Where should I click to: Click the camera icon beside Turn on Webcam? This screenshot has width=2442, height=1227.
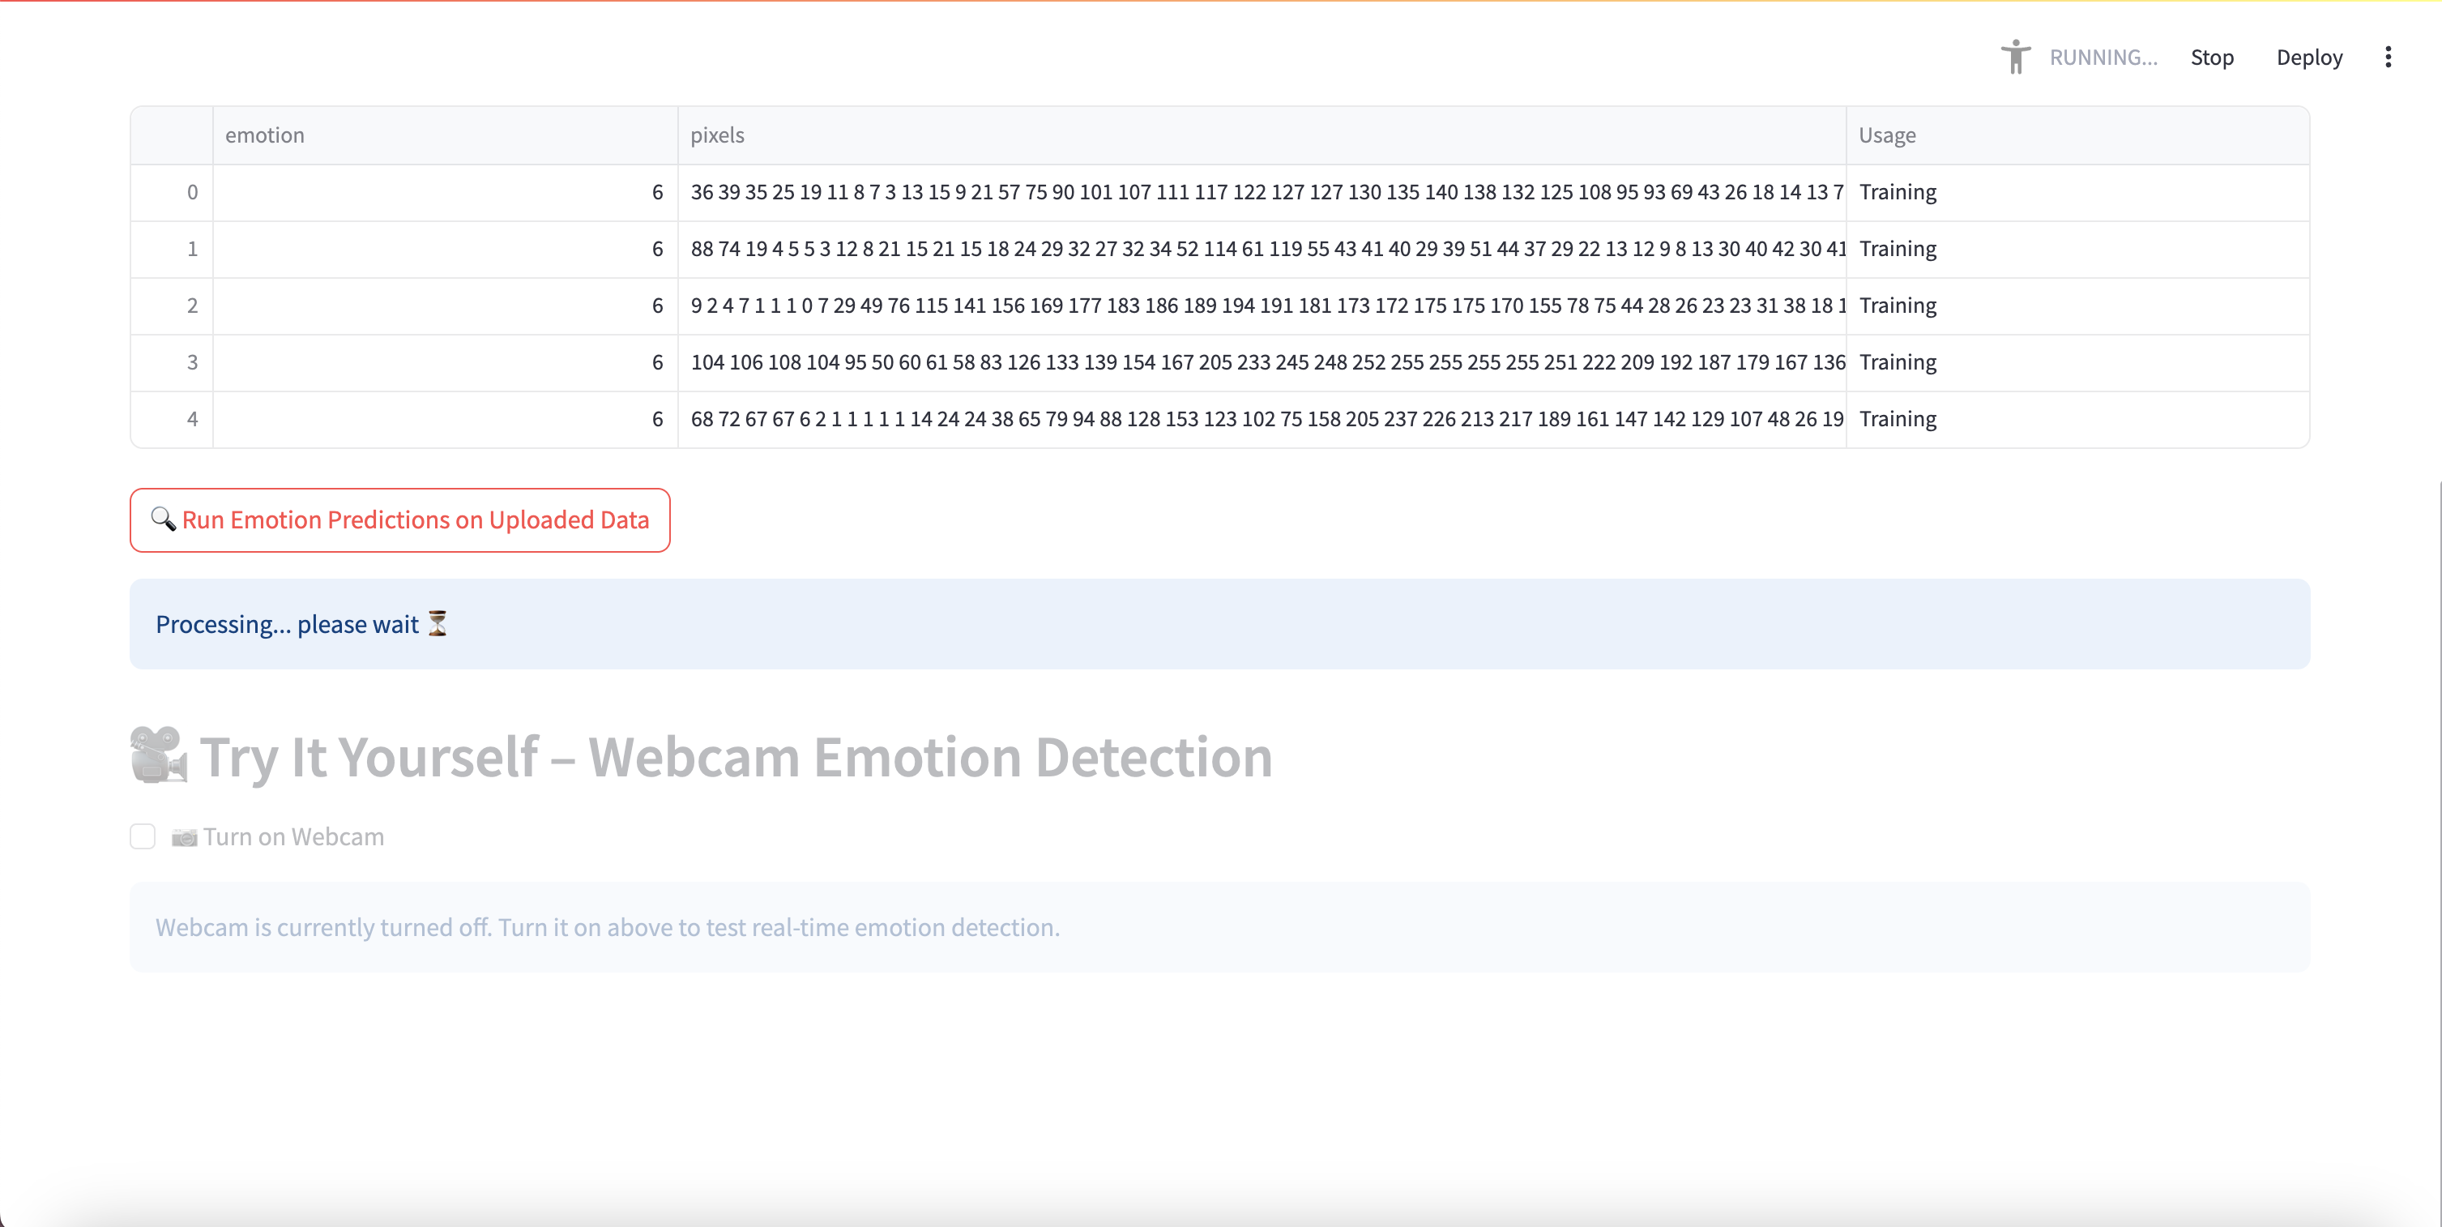coord(184,837)
